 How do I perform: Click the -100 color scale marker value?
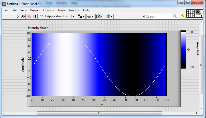click(x=191, y=67)
